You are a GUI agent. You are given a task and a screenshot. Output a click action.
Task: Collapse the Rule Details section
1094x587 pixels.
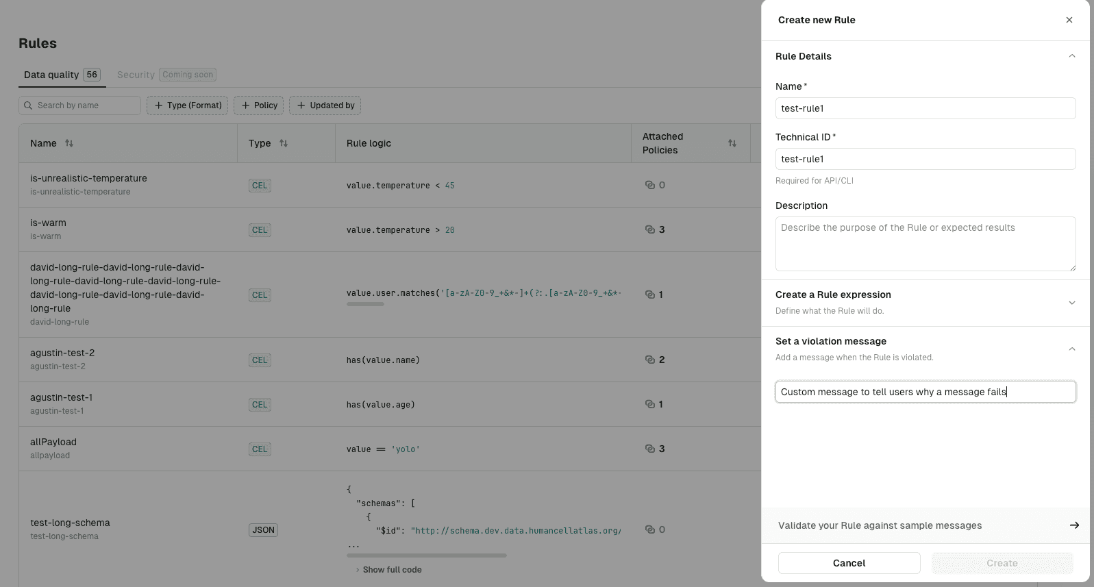tap(1071, 56)
